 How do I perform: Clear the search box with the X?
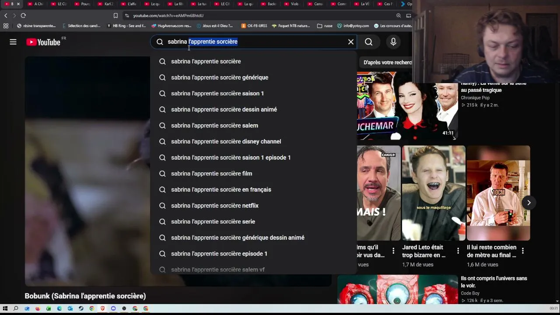pyautogui.click(x=351, y=42)
